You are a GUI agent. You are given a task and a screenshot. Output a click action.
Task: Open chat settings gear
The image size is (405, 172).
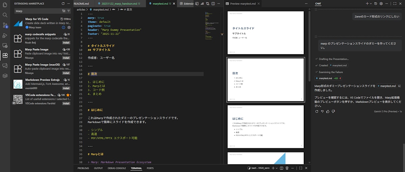pyautogui.click(x=381, y=3)
